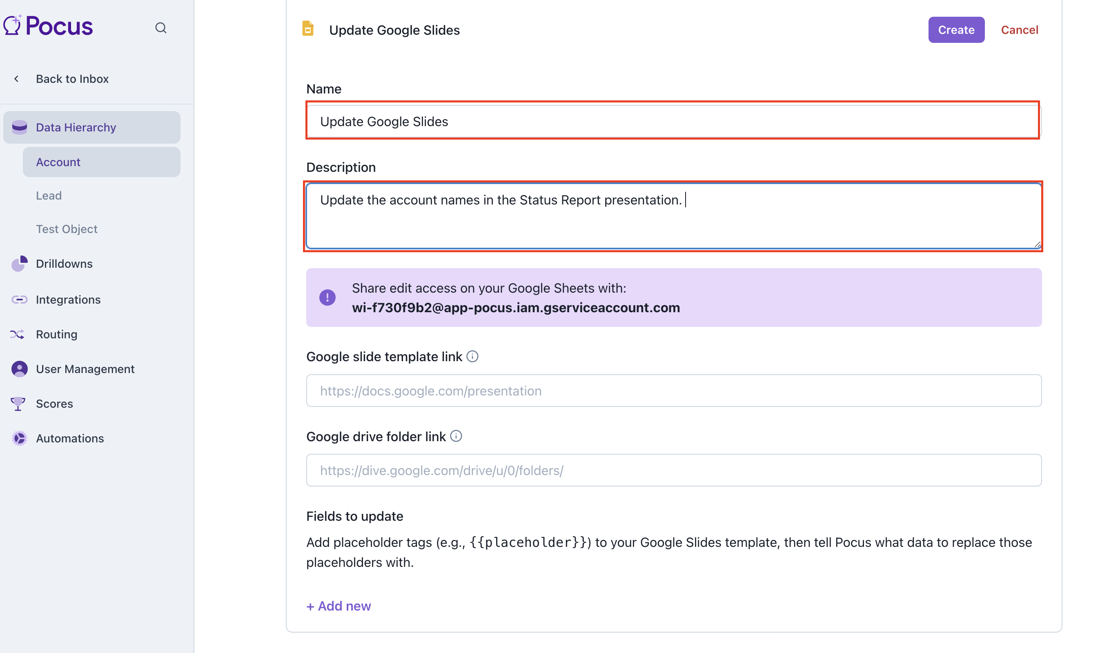
Task: Click the + Add new link
Action: coord(338,606)
